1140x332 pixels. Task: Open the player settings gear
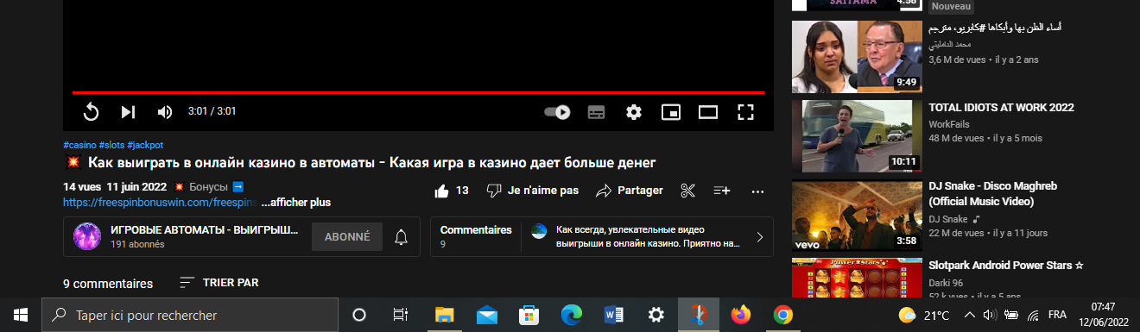point(634,112)
